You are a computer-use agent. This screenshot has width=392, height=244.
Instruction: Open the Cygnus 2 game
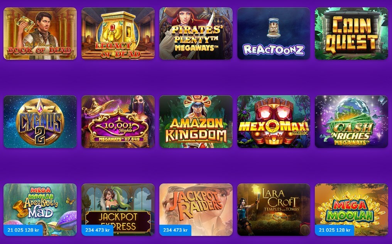(40, 122)
